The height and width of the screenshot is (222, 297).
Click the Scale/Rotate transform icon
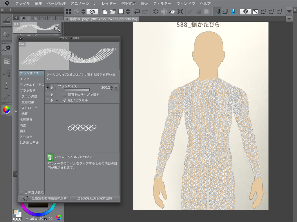[180, 12]
